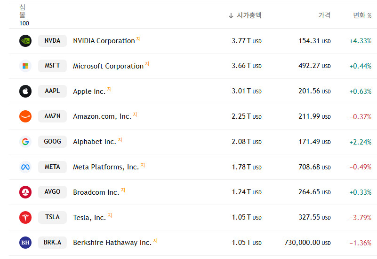377x259 pixels.
Task: Click the Amazon logo icon
Action: coord(25,116)
